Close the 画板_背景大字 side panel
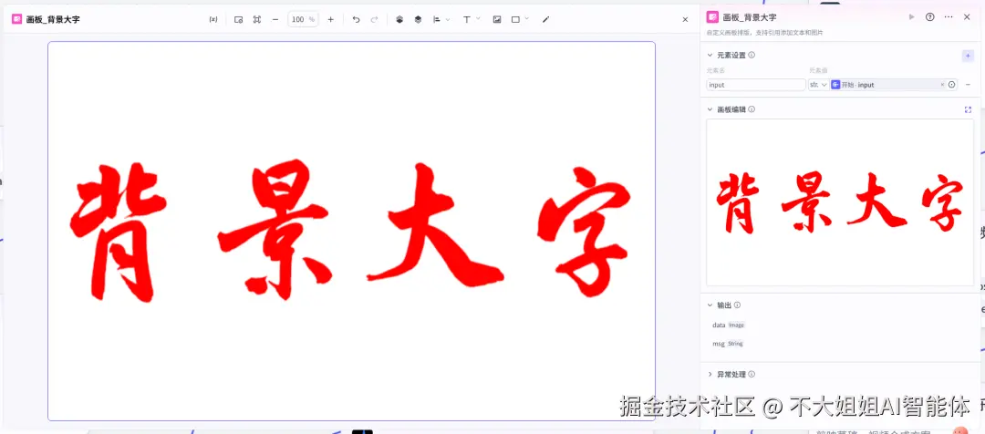Screen dimensions: 985x434 coord(967,17)
